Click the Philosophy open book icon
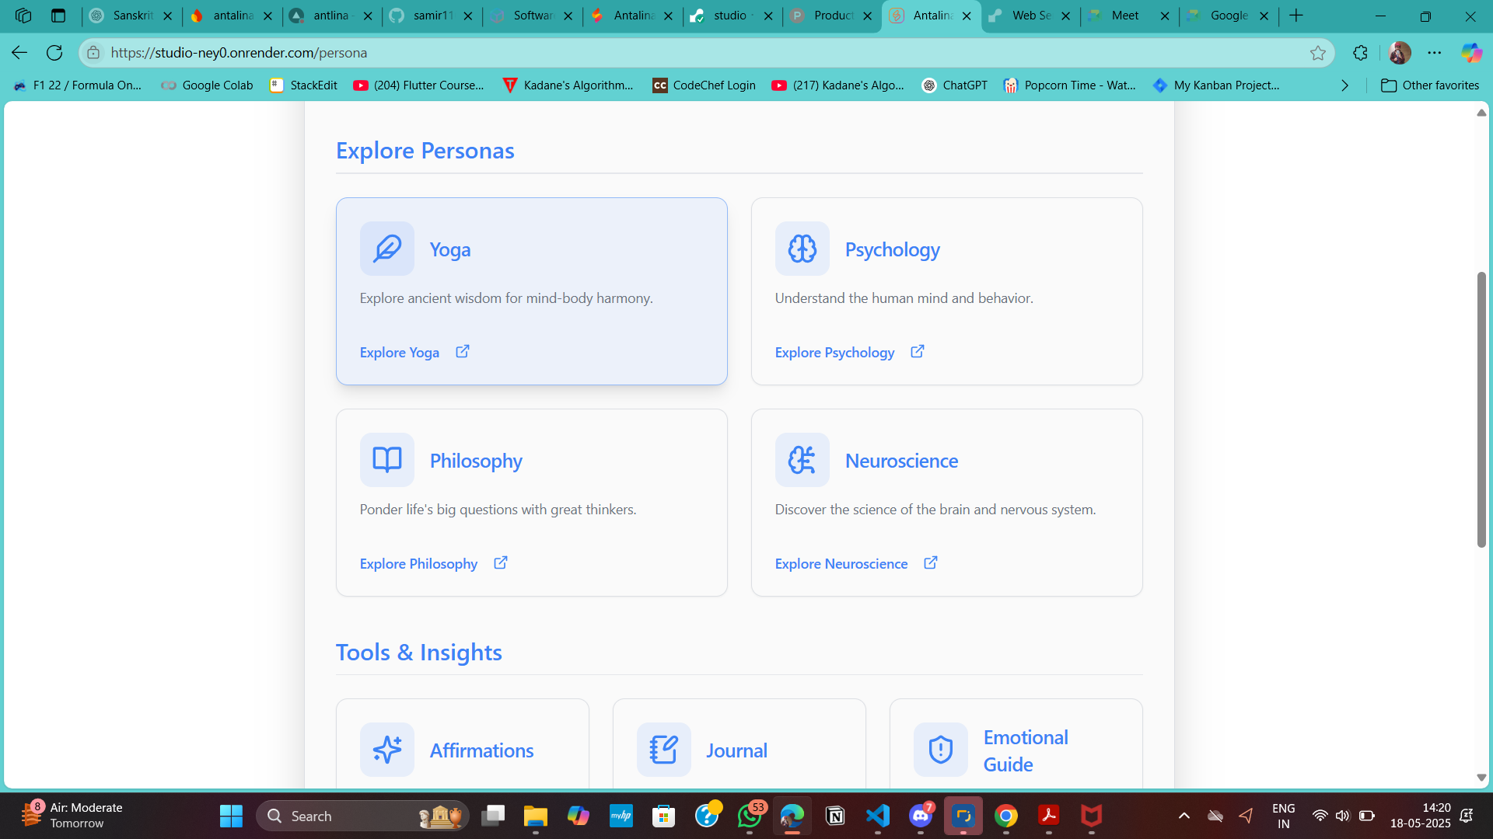This screenshot has height=839, width=1493. point(386,460)
